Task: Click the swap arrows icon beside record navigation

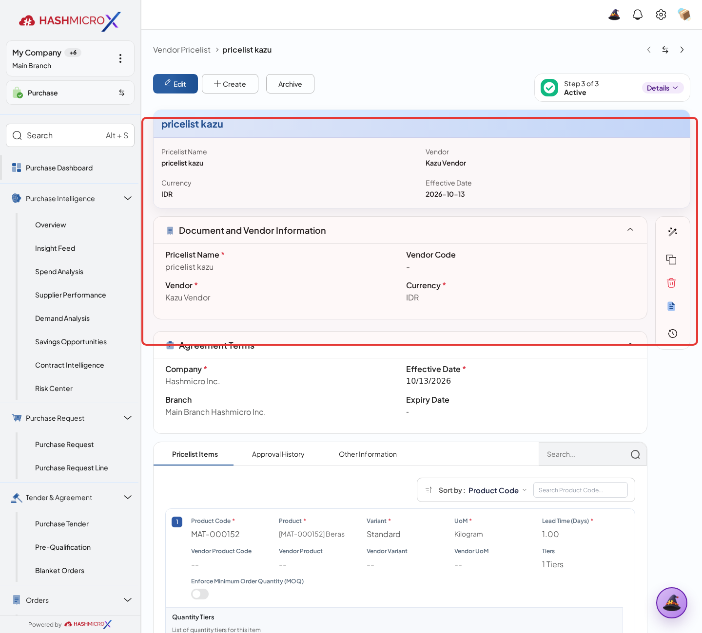Action: pos(665,50)
